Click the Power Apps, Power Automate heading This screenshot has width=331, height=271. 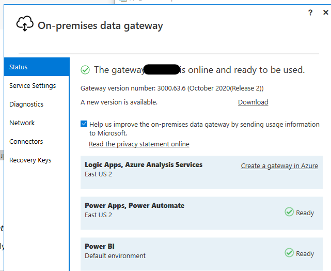[134, 205]
